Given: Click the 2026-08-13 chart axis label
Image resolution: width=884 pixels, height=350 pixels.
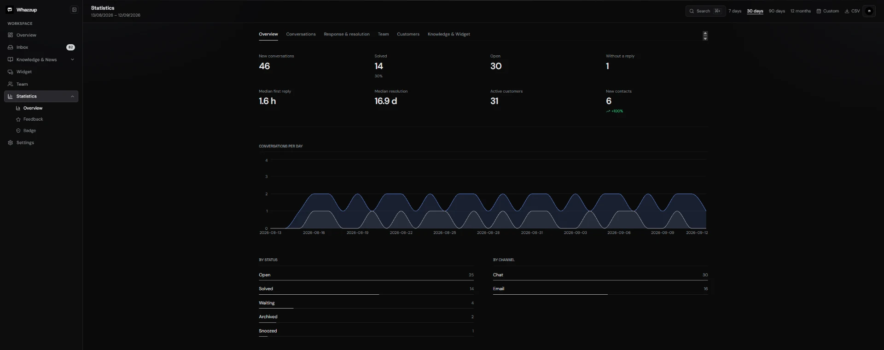Looking at the screenshot, I should [270, 233].
